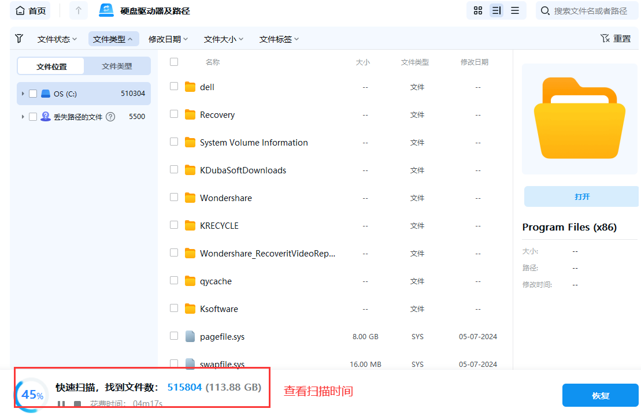Switch to the 文件类型 tab

(117, 66)
